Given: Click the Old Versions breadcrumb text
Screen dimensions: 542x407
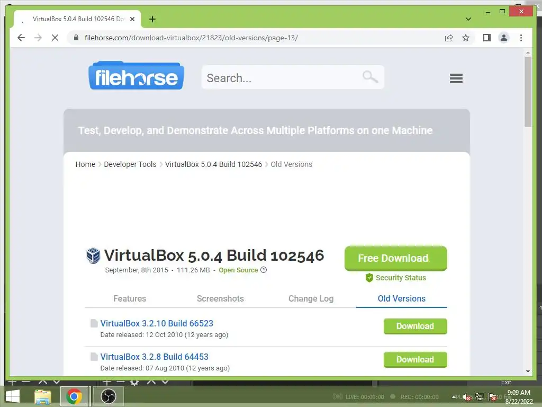Looking at the screenshot, I should 292,164.
